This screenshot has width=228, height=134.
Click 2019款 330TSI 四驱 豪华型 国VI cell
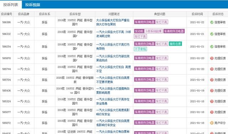click(75, 101)
